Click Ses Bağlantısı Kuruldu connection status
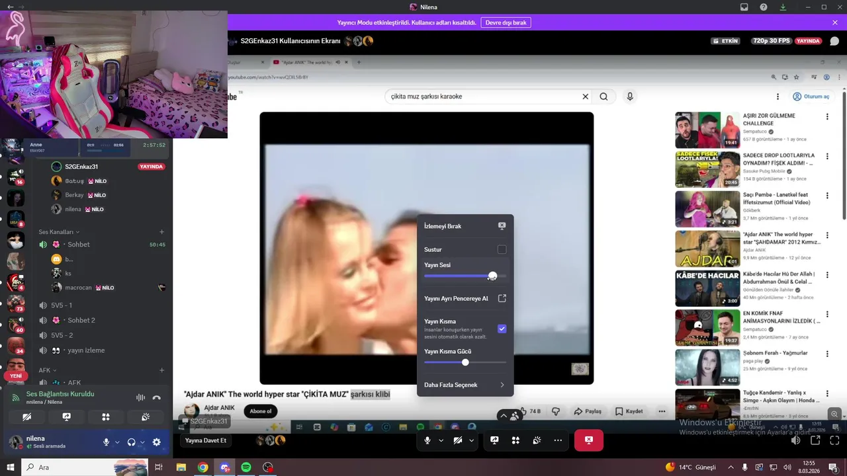This screenshot has height=476, width=847. click(60, 394)
